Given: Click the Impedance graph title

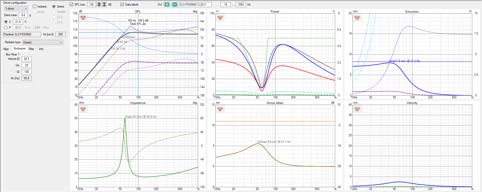Looking at the screenshot, I should tap(138, 103).
